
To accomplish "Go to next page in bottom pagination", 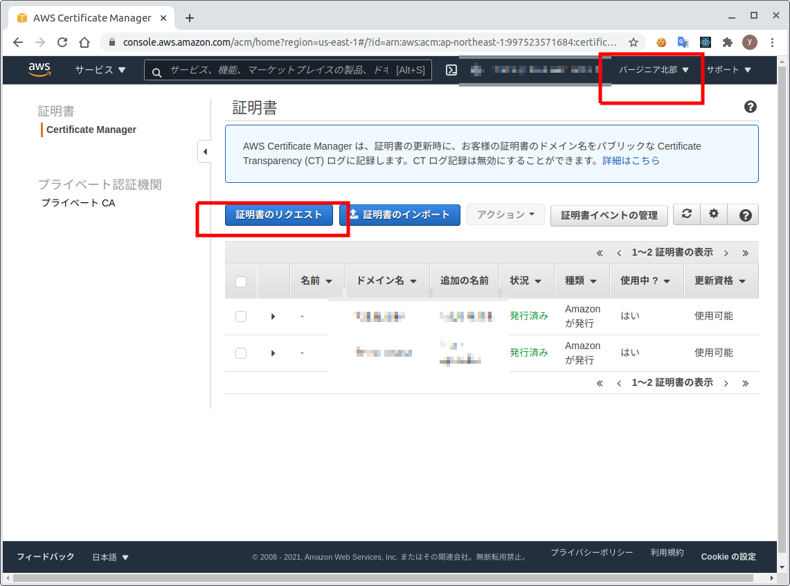I will point(726,384).
